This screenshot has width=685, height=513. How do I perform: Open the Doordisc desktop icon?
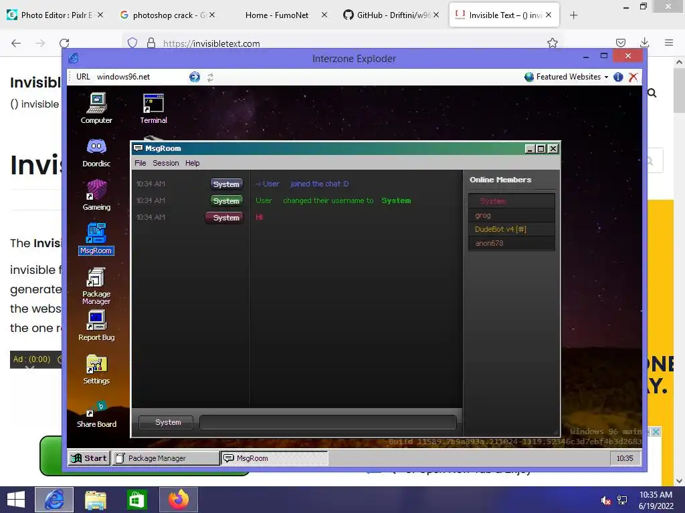point(96,153)
